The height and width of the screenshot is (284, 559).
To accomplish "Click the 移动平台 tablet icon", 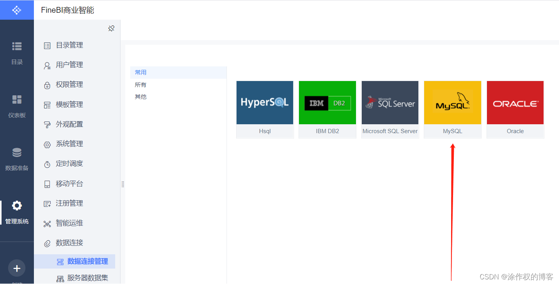I will pyautogui.click(x=47, y=184).
